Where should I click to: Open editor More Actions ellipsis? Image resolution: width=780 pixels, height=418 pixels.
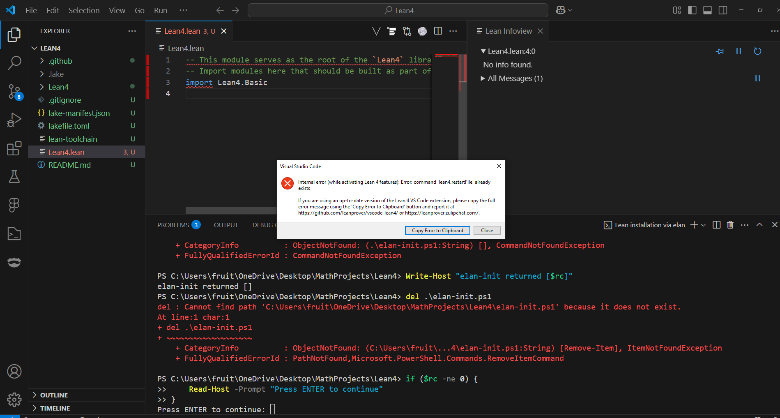tap(453, 31)
